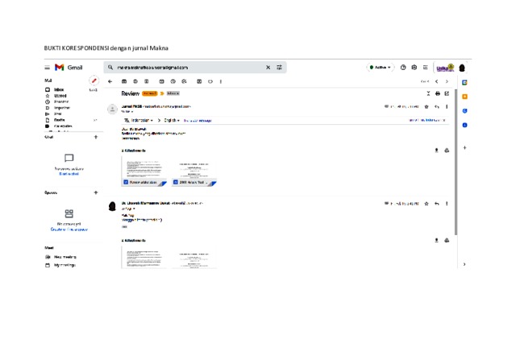Open Gmail settings gear
The width and height of the screenshot is (516, 364).
[414, 68]
